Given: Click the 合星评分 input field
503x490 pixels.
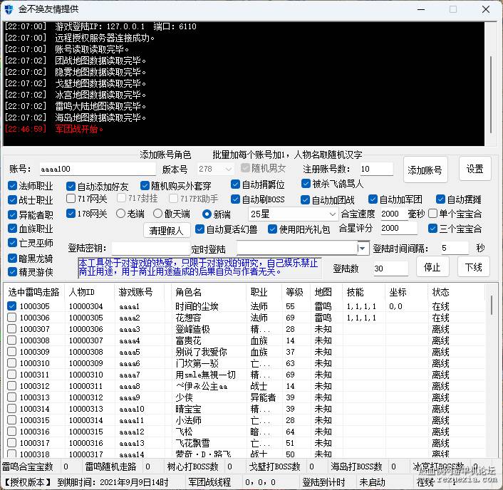Looking at the screenshot, I should tap(399, 228).
